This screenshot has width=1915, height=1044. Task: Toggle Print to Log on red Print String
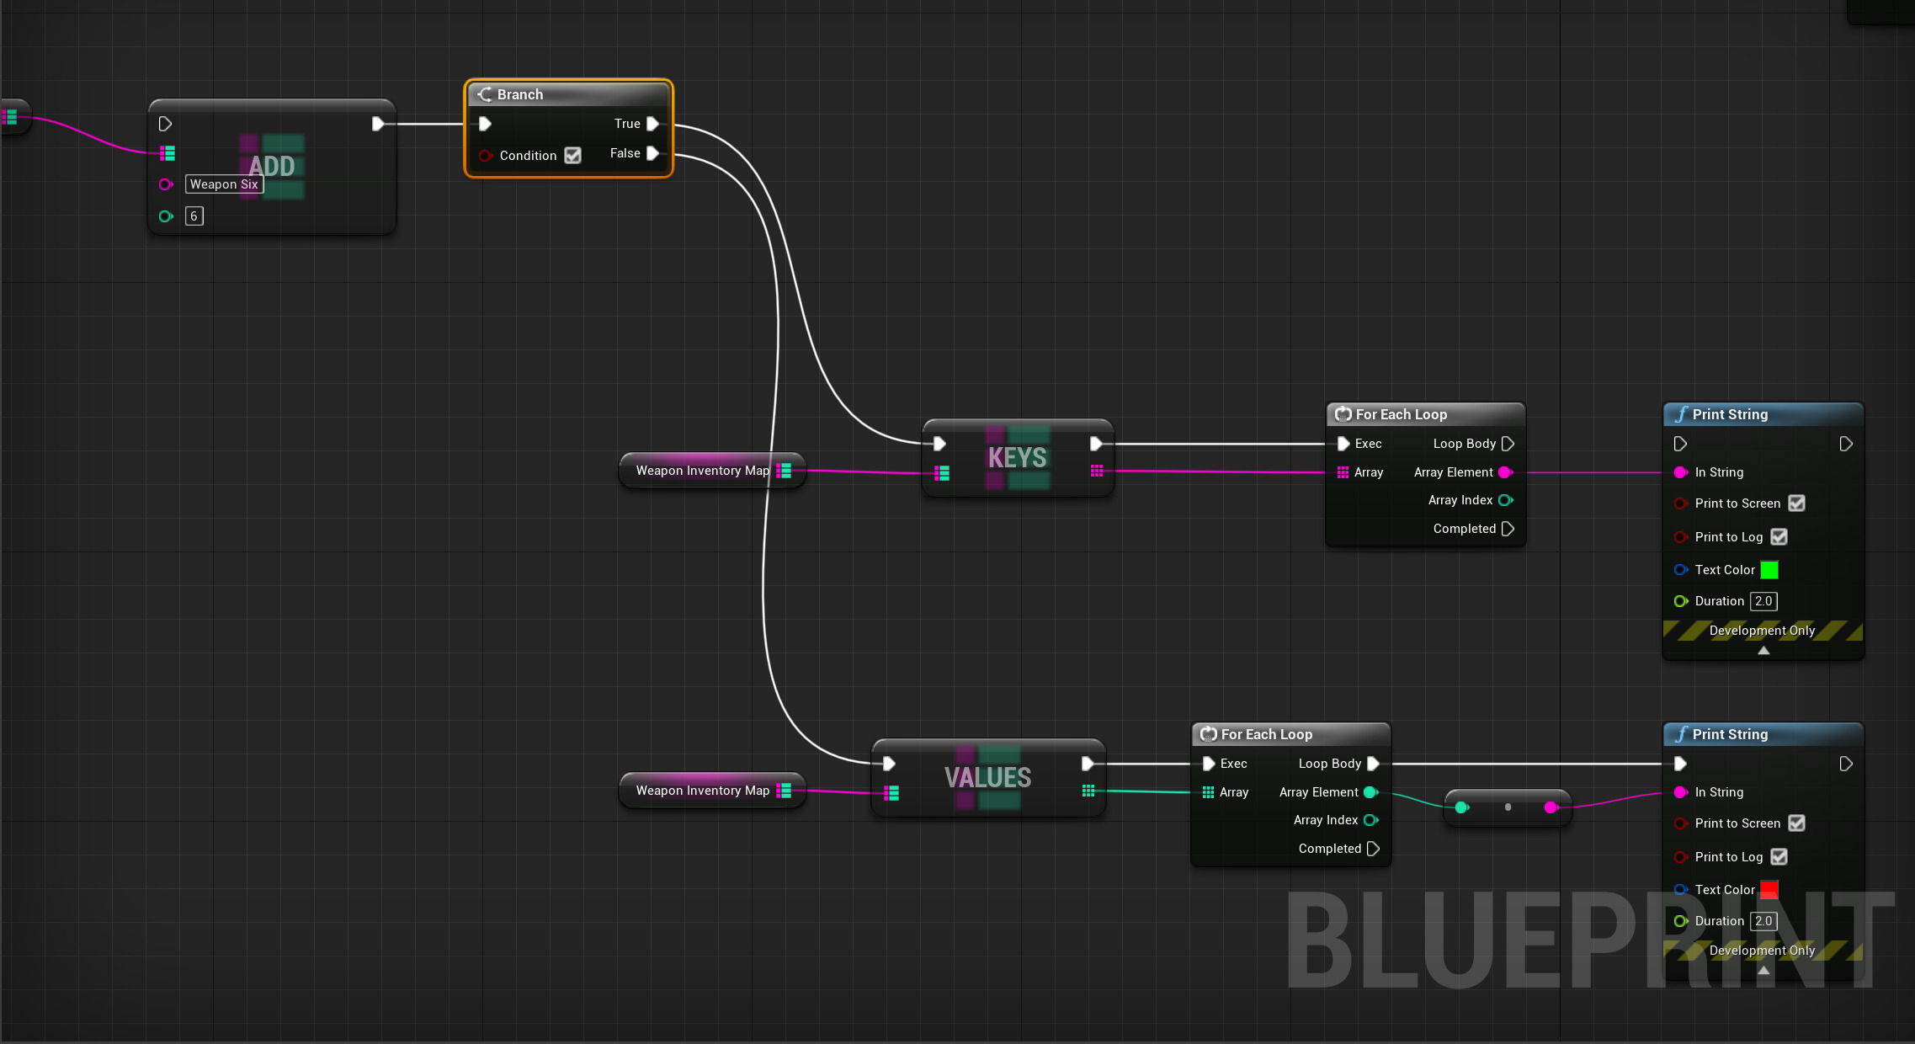tap(1779, 857)
